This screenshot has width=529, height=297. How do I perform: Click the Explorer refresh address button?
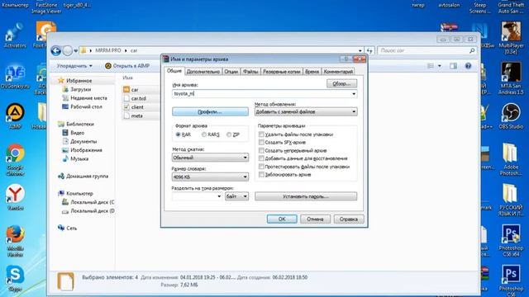(x=369, y=50)
